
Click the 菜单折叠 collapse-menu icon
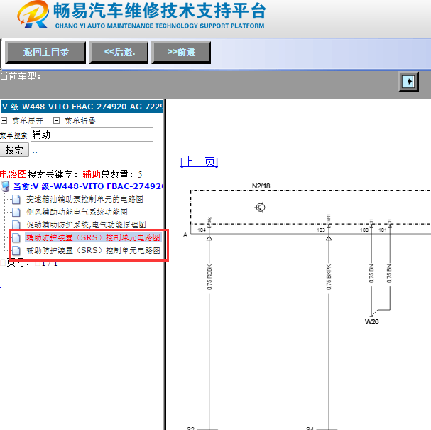pos(56,121)
